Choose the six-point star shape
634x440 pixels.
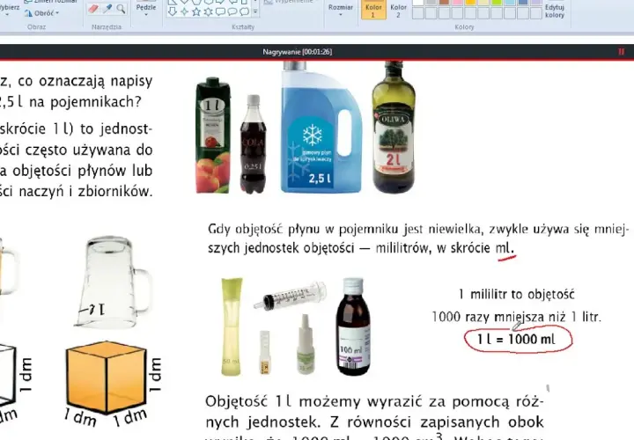click(208, 11)
